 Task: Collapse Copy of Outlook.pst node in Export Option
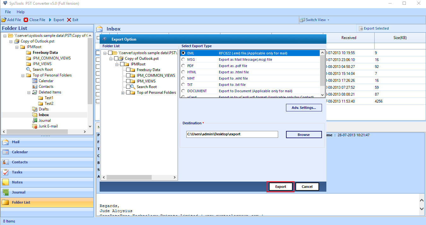click(111, 59)
